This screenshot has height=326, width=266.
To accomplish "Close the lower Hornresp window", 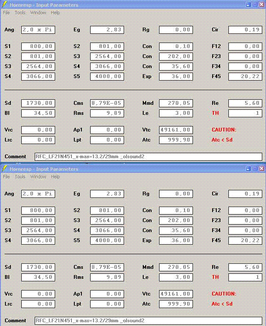I will 262,169.
